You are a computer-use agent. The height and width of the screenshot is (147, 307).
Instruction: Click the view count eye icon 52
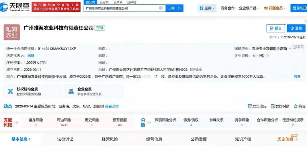[271, 37]
